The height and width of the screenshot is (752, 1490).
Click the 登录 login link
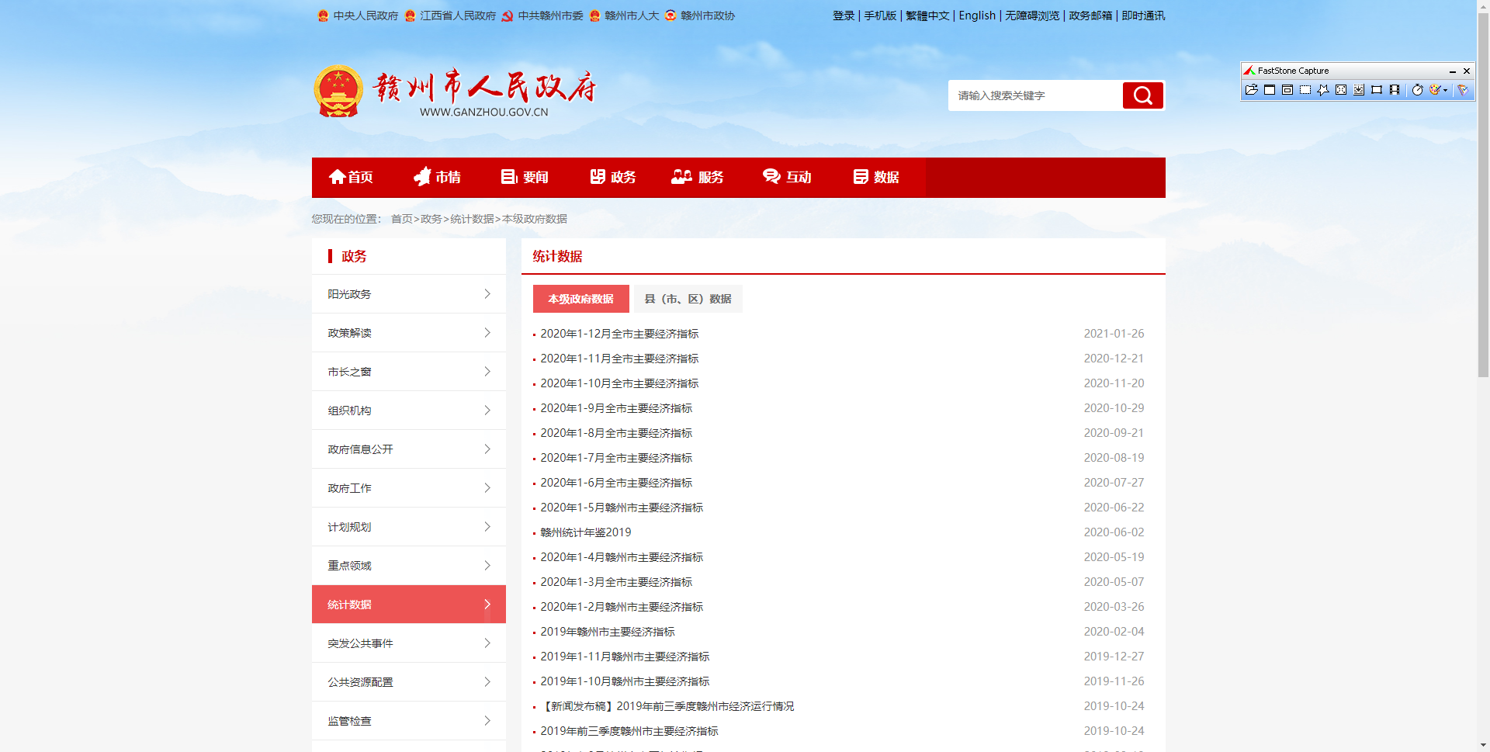point(844,16)
